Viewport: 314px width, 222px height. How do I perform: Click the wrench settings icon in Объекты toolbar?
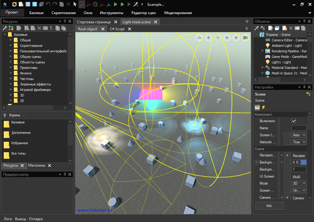[257, 28]
